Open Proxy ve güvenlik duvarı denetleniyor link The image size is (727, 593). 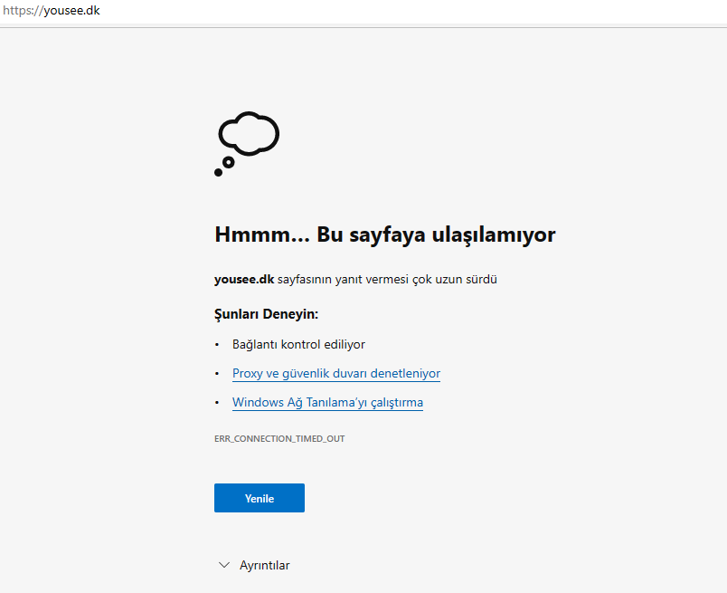coord(336,373)
